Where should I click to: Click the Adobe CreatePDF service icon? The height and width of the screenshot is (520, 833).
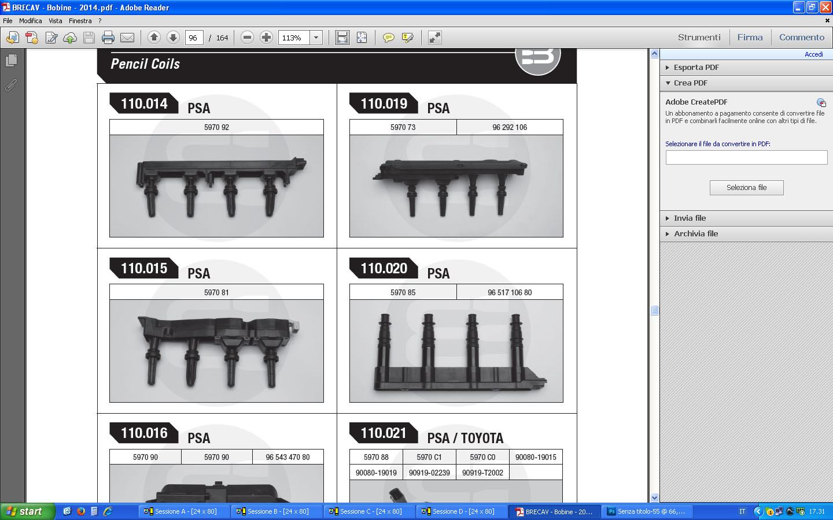tap(821, 103)
